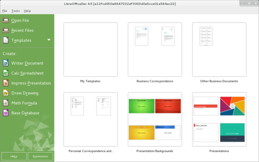Click the Base Database icon
Image resolution: width=259 pixels, height=162 pixels.
pos(6,113)
